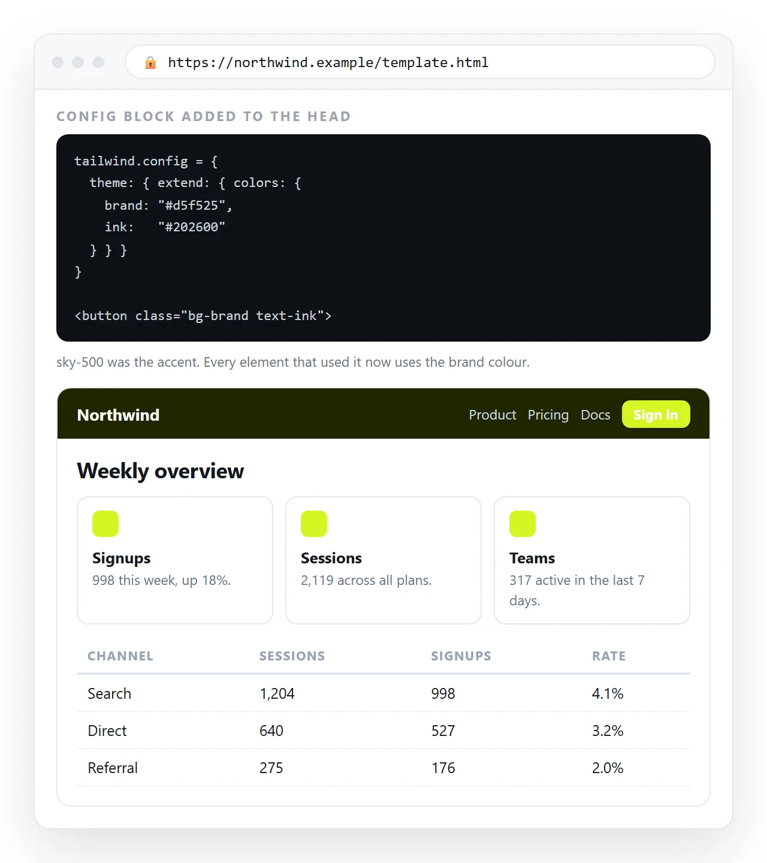Screen dimensions: 767x863
Task: Click the Weekly overview heading
Action: (161, 471)
